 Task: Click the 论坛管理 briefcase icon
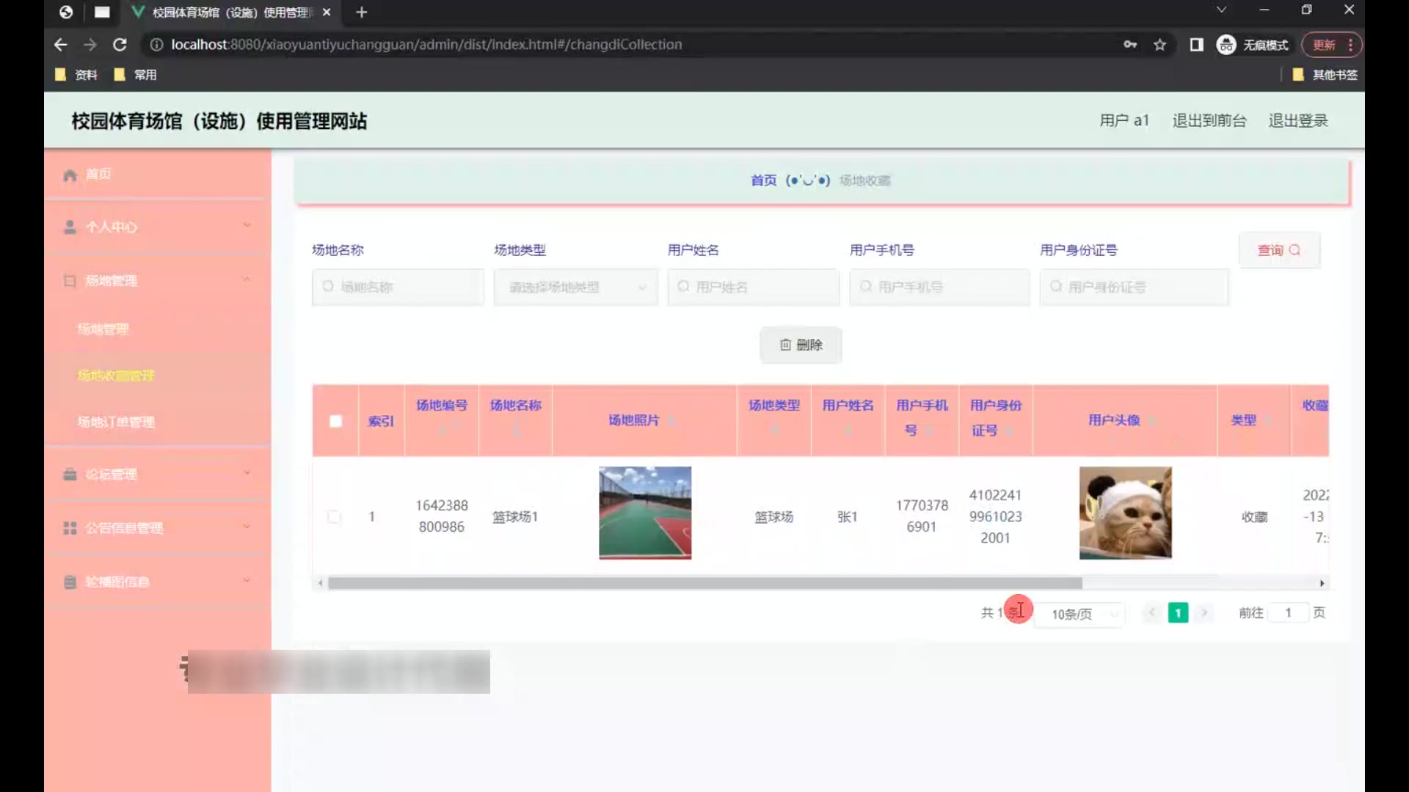(70, 474)
